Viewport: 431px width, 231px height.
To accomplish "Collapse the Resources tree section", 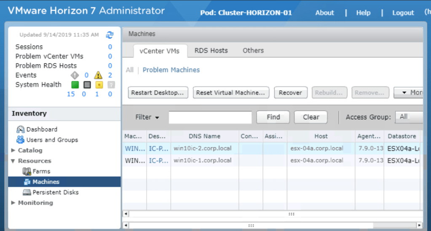I will pyautogui.click(x=13, y=161).
